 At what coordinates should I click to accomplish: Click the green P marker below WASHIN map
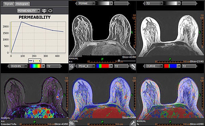pos(35,122)
